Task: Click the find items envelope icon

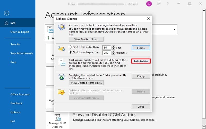Action: pyautogui.click(x=61, y=49)
